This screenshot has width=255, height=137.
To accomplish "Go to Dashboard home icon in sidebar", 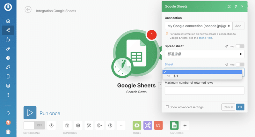I will (8, 21).
